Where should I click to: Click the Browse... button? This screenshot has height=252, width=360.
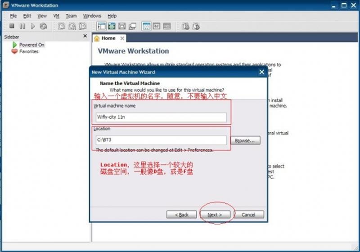pos(245,140)
